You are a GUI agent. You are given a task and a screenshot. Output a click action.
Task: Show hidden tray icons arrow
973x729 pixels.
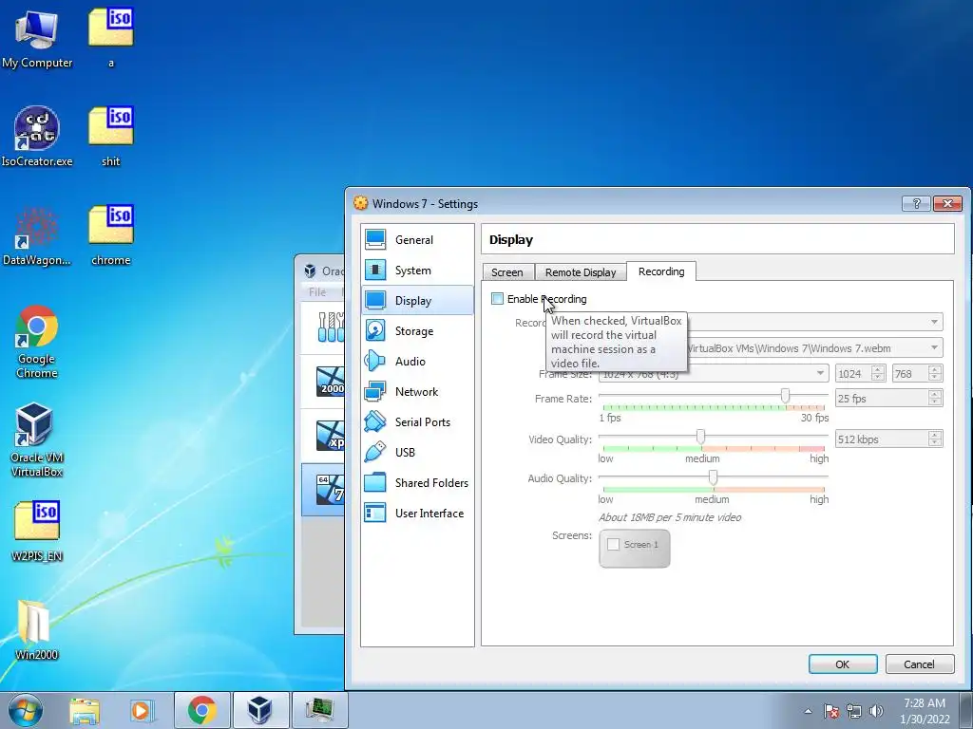[808, 711]
